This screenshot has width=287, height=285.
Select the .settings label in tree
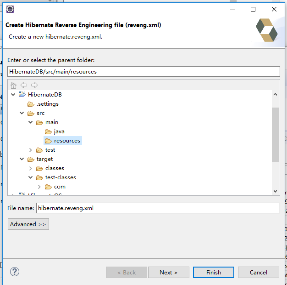pyautogui.click(x=48, y=104)
